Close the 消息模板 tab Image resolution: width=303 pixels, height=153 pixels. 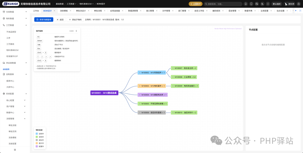(70, 11)
